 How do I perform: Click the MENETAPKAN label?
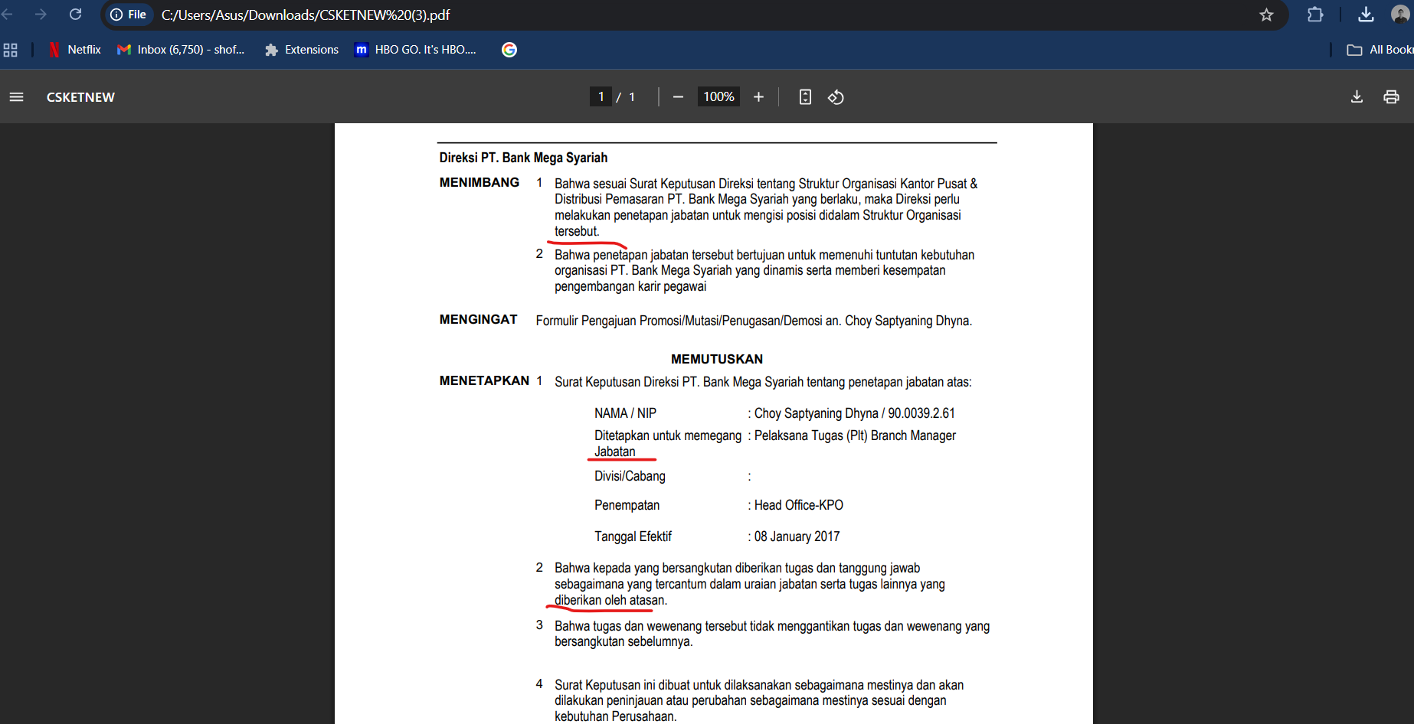pyautogui.click(x=484, y=380)
